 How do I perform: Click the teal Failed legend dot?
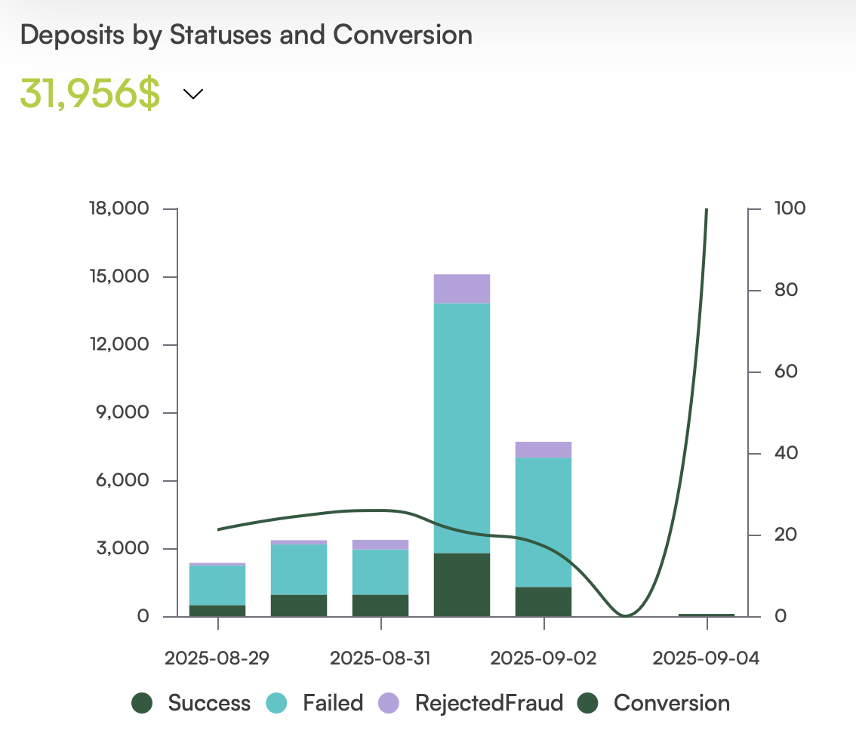[x=276, y=704]
